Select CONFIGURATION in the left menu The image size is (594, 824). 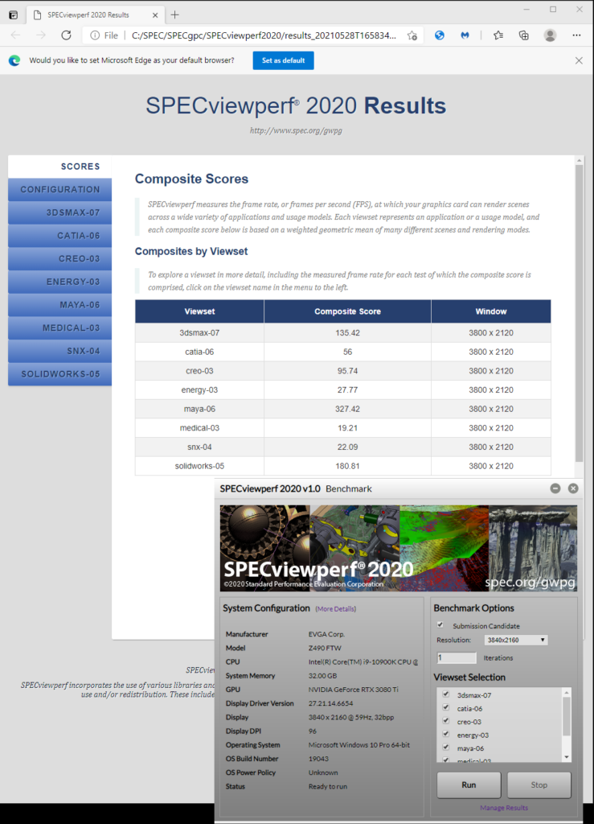point(60,190)
